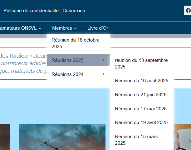The image size is (191, 150).
Task: Open the Radioamateurs ON5VL menu label
Action: [x=18, y=28]
